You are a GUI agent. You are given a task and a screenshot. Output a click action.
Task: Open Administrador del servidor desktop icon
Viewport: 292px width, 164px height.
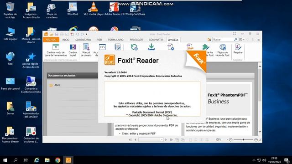[x=31, y=110]
